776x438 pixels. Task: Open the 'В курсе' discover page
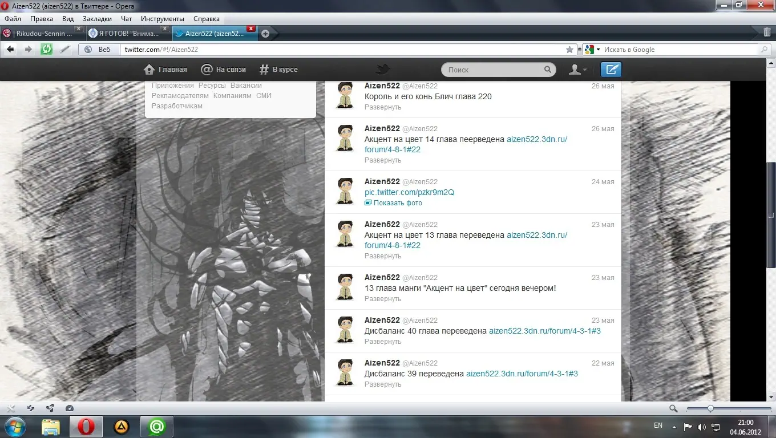[x=278, y=70]
